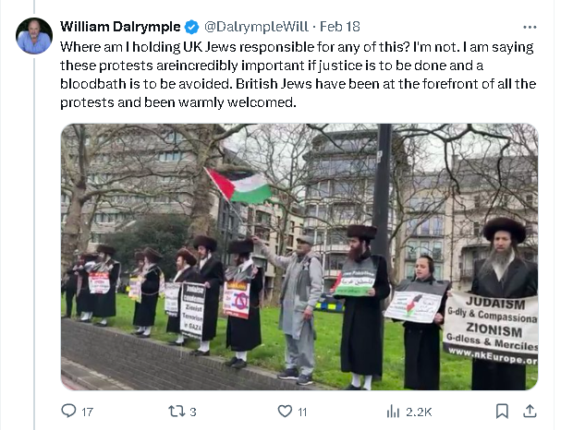This screenshot has width=561, height=430.
Task: Click the like count 11
Action: 301,412
